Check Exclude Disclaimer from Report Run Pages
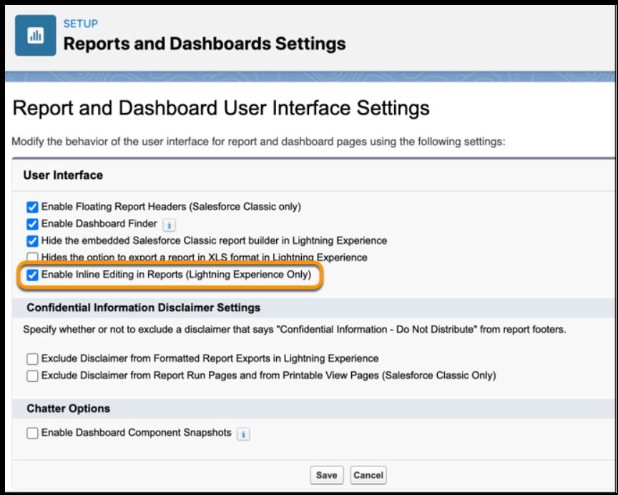The image size is (618, 495). click(x=32, y=376)
